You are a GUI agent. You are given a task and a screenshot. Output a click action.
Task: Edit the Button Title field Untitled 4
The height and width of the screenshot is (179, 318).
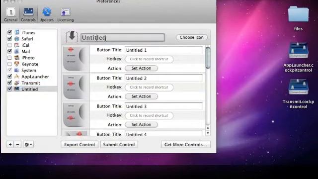pos(163,134)
